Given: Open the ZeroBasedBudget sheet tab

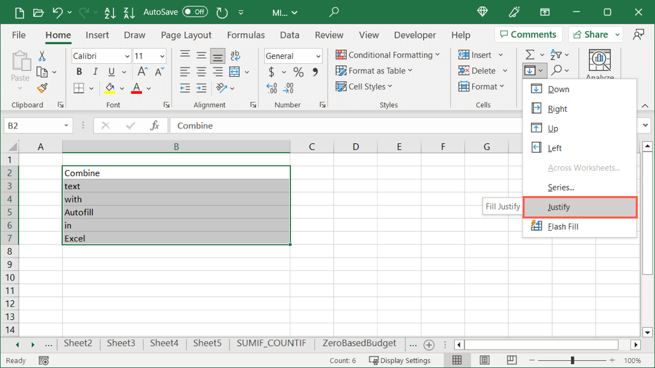Looking at the screenshot, I should point(359,343).
